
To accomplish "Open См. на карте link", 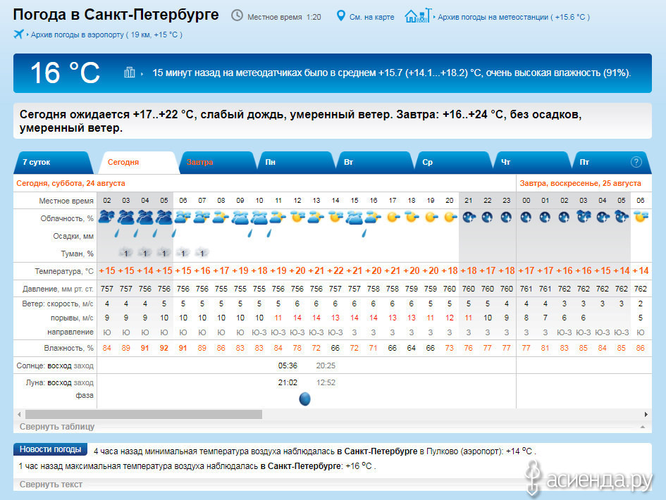I will (371, 17).
